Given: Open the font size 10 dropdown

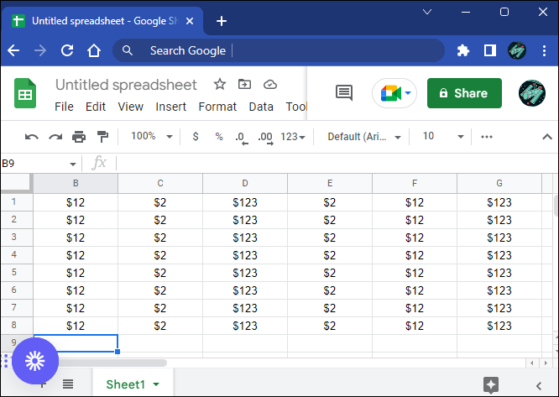Looking at the screenshot, I should tap(442, 137).
